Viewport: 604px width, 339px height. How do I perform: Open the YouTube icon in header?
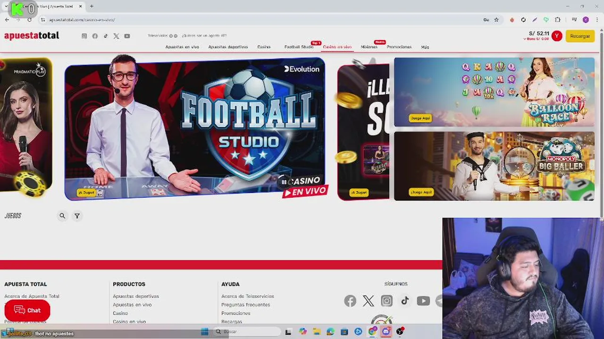tap(127, 36)
